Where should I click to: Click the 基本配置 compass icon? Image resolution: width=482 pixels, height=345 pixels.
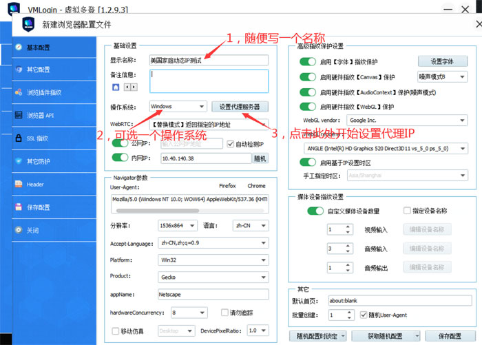(x=19, y=47)
